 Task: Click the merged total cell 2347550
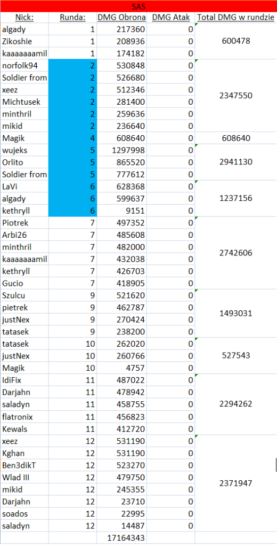pos(235,96)
